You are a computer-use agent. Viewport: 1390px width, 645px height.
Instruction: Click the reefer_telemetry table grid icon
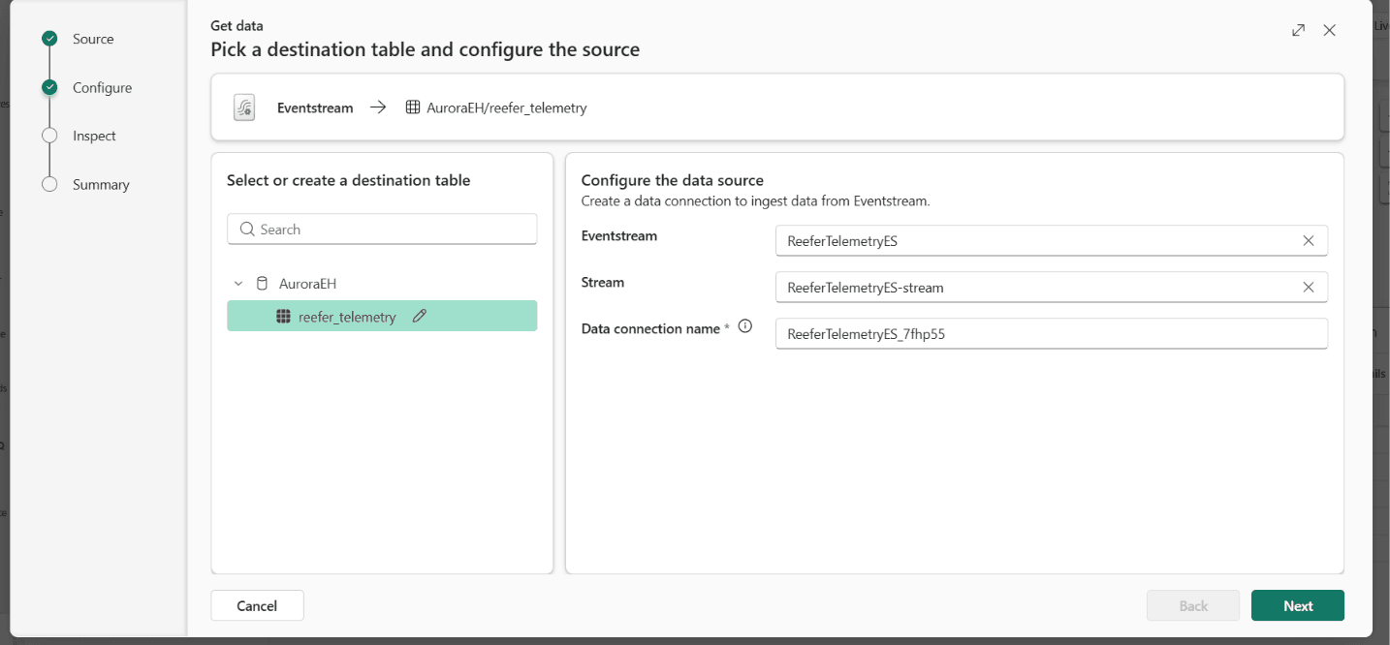283,316
